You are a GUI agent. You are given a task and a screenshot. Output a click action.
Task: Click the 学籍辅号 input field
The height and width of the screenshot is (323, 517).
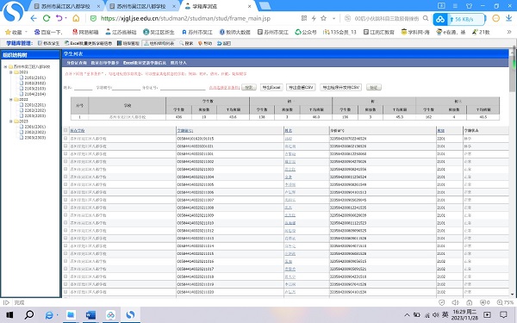point(127,88)
